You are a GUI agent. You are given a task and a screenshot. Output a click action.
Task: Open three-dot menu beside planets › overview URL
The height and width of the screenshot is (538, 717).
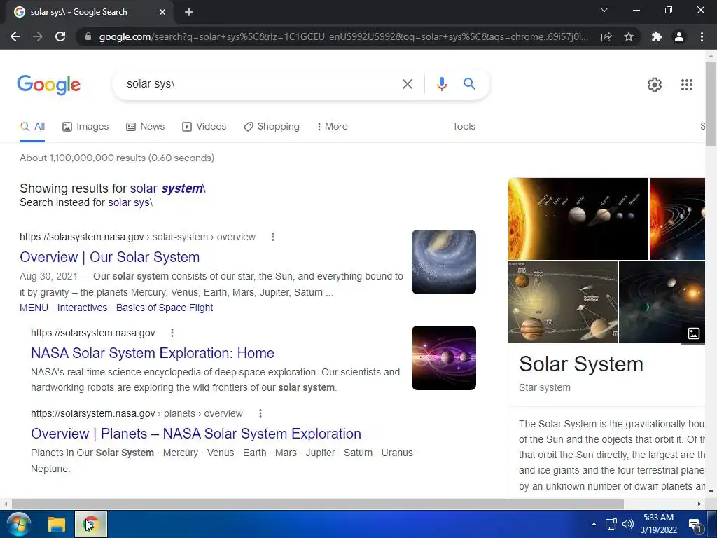click(260, 413)
